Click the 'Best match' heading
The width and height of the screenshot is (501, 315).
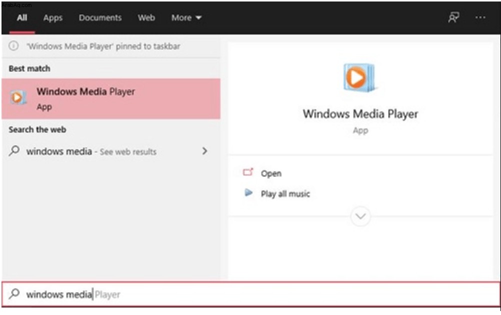pos(29,68)
